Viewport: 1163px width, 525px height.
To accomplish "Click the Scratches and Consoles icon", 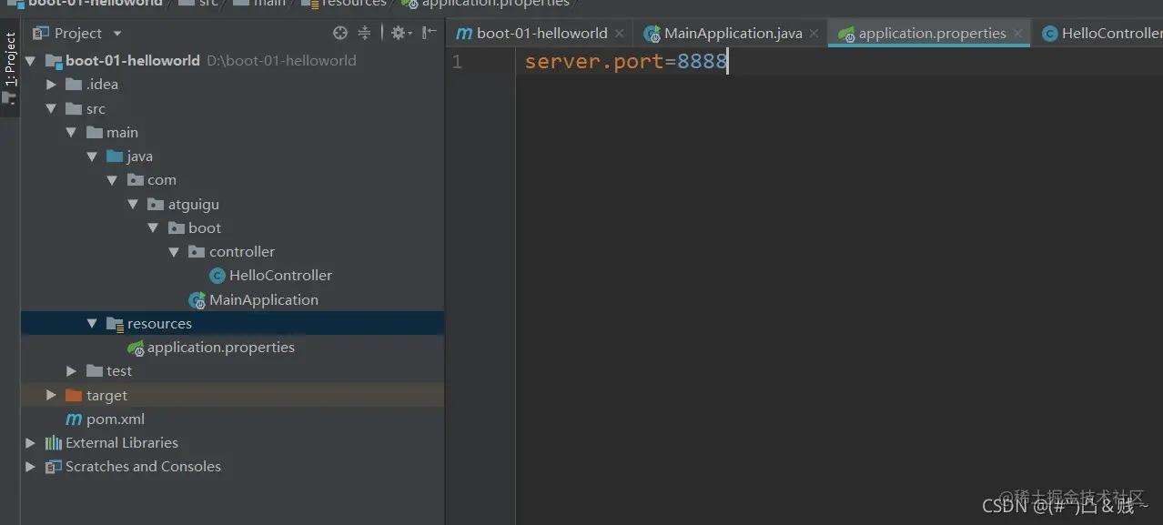I will click(x=54, y=467).
